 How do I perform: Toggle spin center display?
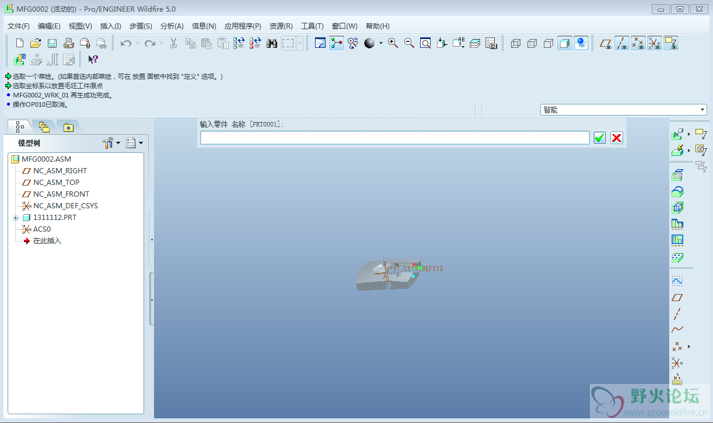tap(337, 43)
